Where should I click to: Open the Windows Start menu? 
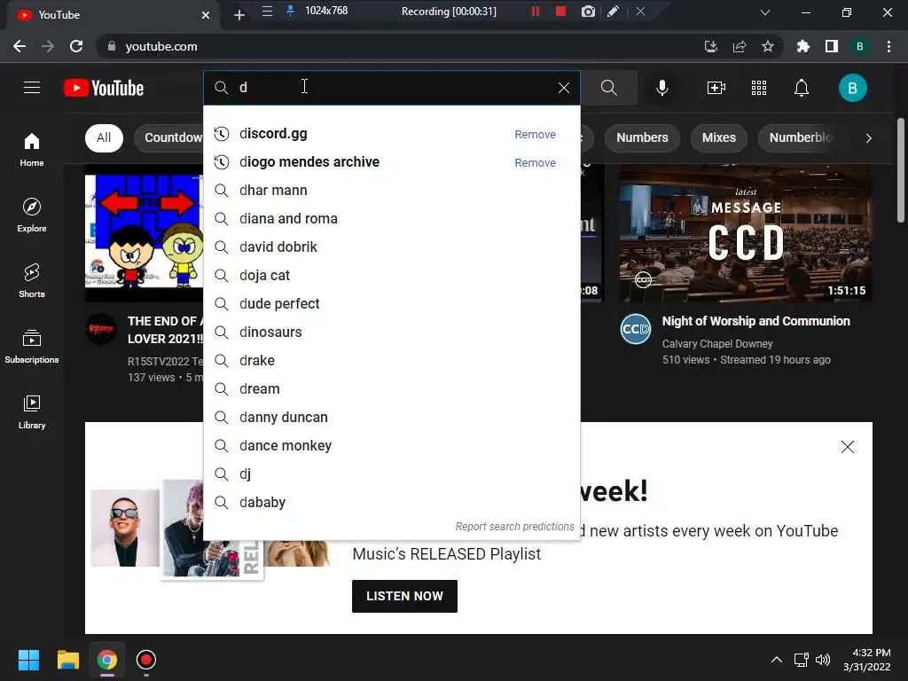(x=28, y=660)
